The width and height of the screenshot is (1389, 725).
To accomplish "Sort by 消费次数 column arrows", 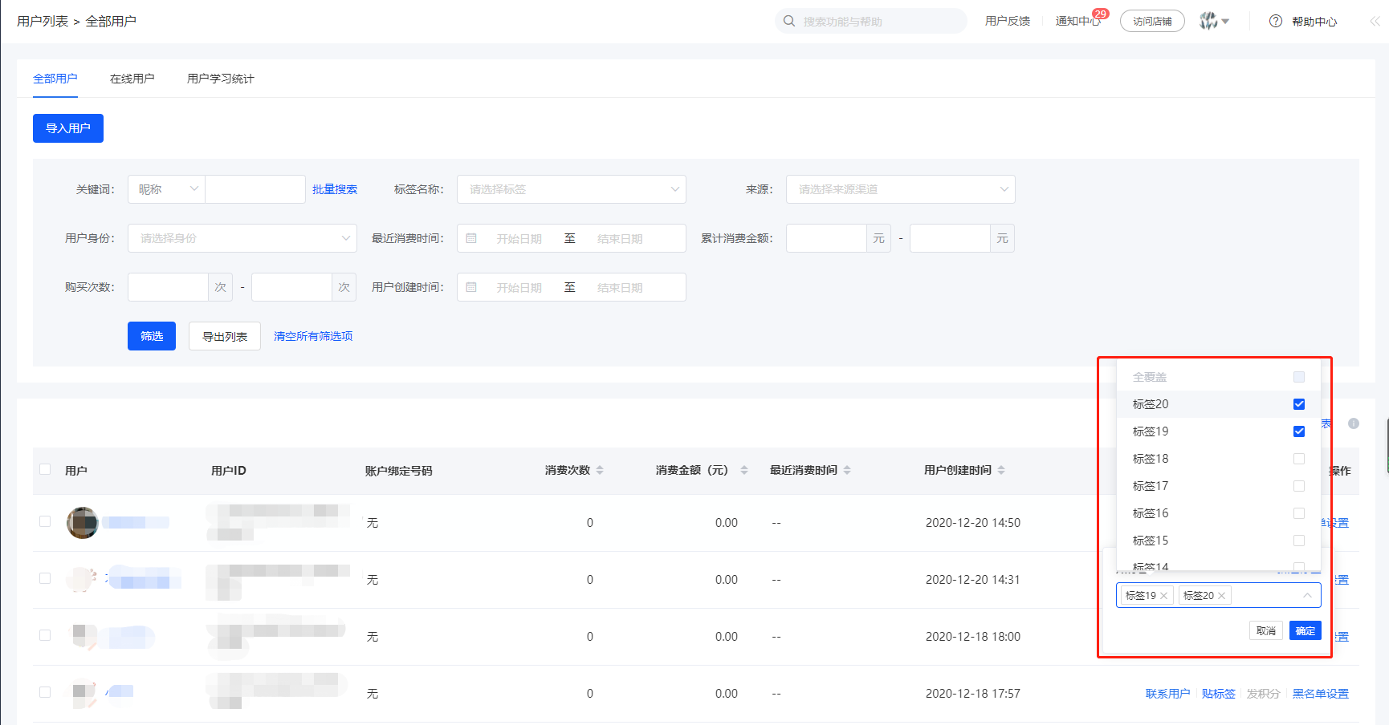I will 600,470.
